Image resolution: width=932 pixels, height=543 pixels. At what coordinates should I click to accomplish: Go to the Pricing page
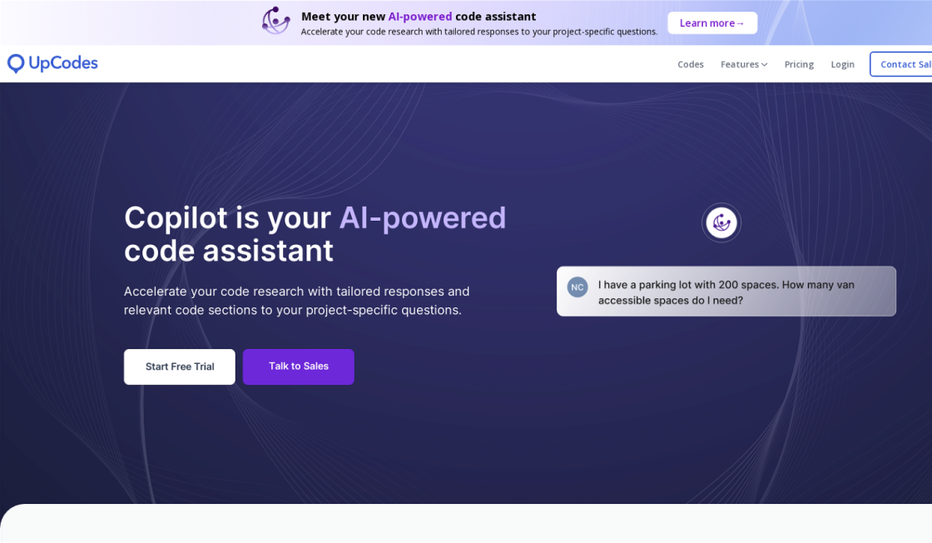[799, 64]
